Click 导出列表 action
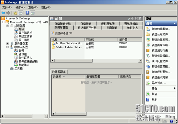The image size is (178, 124). point(156,83)
